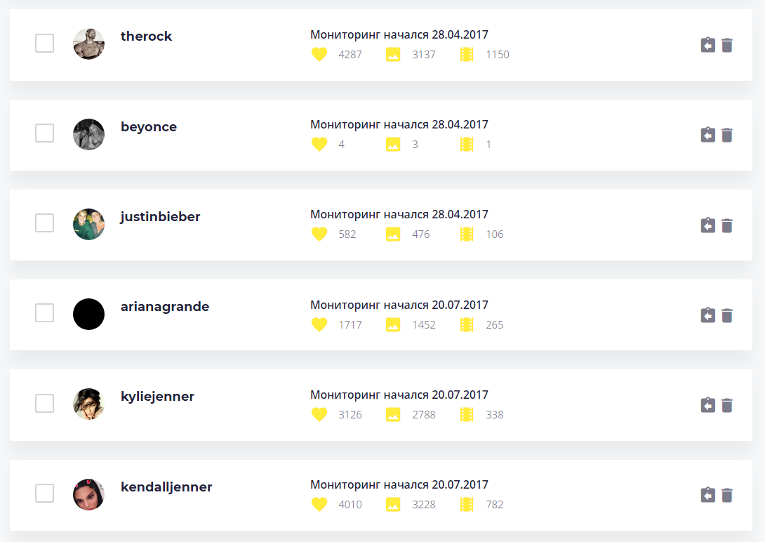The image size is (765, 542).
Task: Click the trash icon for arianagrande
Action: click(x=727, y=315)
